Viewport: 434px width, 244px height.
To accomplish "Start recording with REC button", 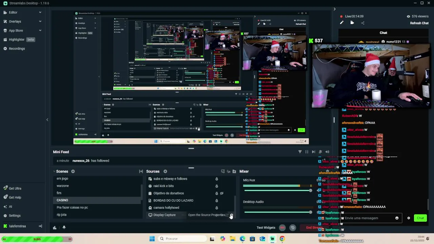I will (x=282, y=228).
